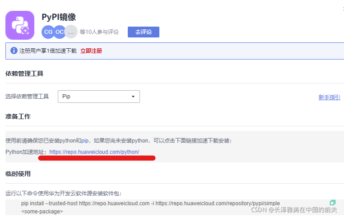This screenshot has height=217, width=344.
Task: Click the 去评论 button
Action: (144, 32)
